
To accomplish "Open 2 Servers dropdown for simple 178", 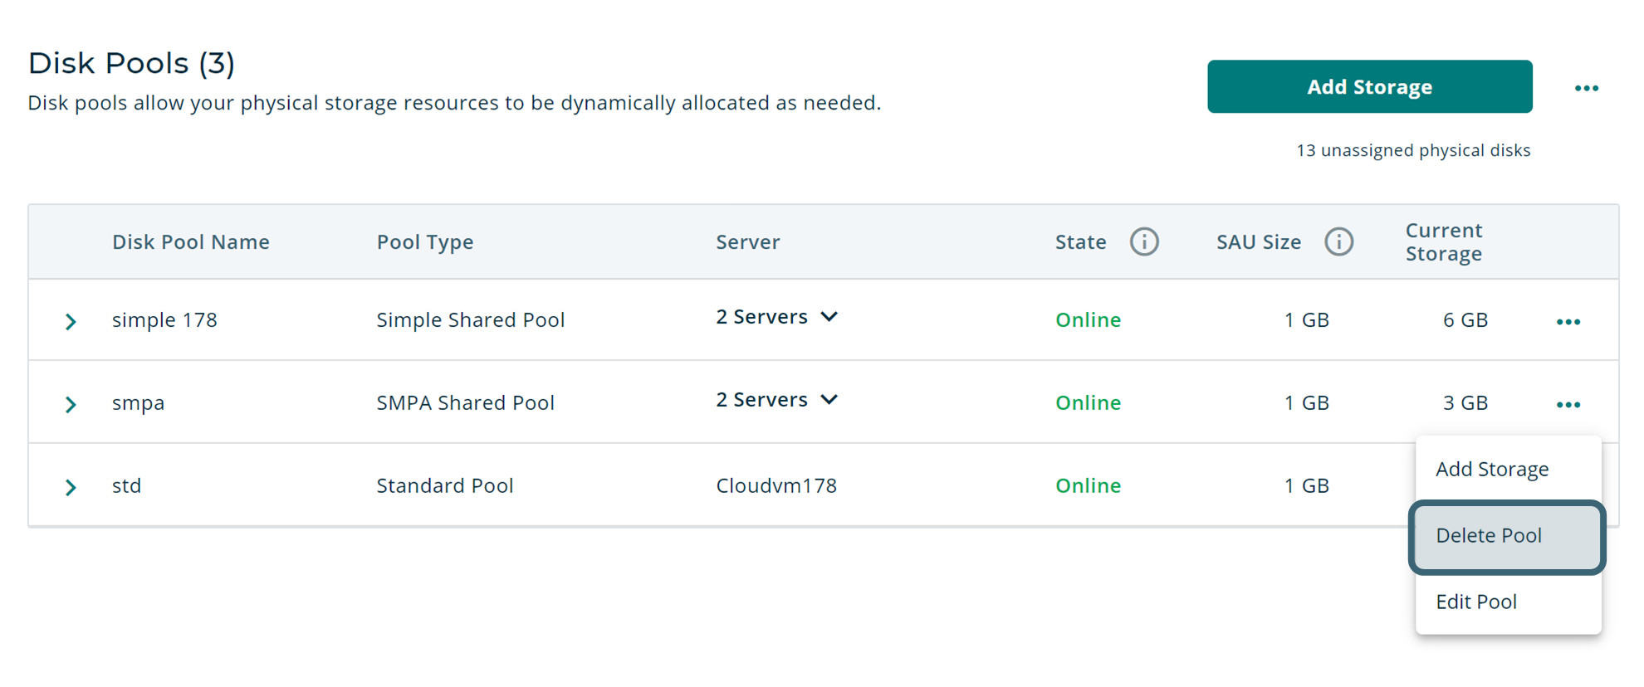I will tap(777, 317).
